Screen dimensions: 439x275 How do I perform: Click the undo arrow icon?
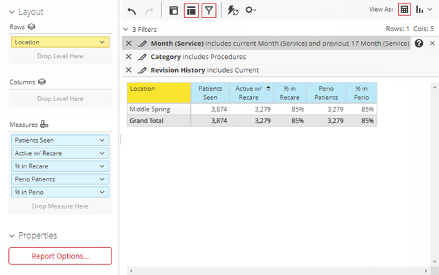(x=132, y=11)
